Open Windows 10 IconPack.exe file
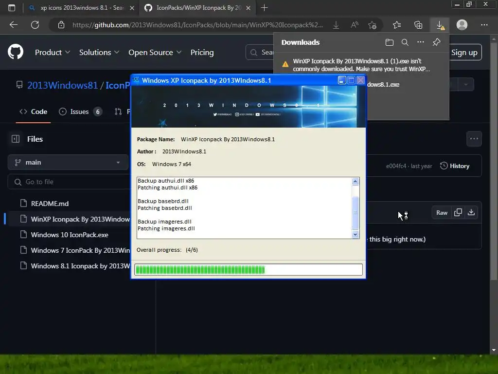The height and width of the screenshot is (374, 498). click(x=70, y=235)
